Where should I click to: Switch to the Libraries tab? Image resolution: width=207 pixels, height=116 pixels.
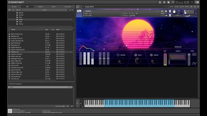pos(14,7)
